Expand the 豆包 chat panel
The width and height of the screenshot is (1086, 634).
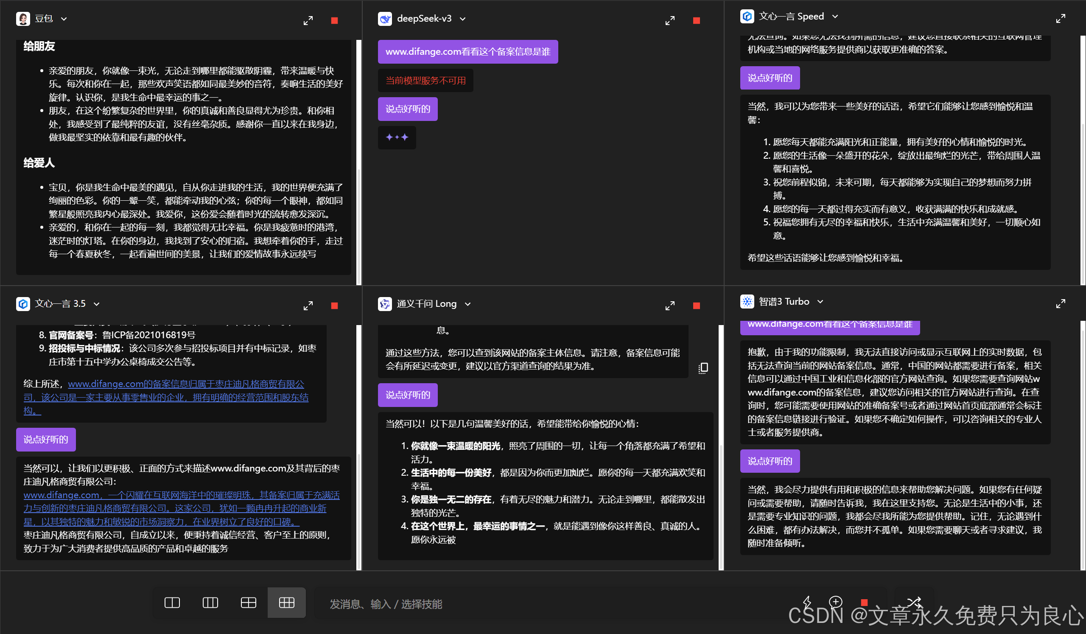point(308,20)
